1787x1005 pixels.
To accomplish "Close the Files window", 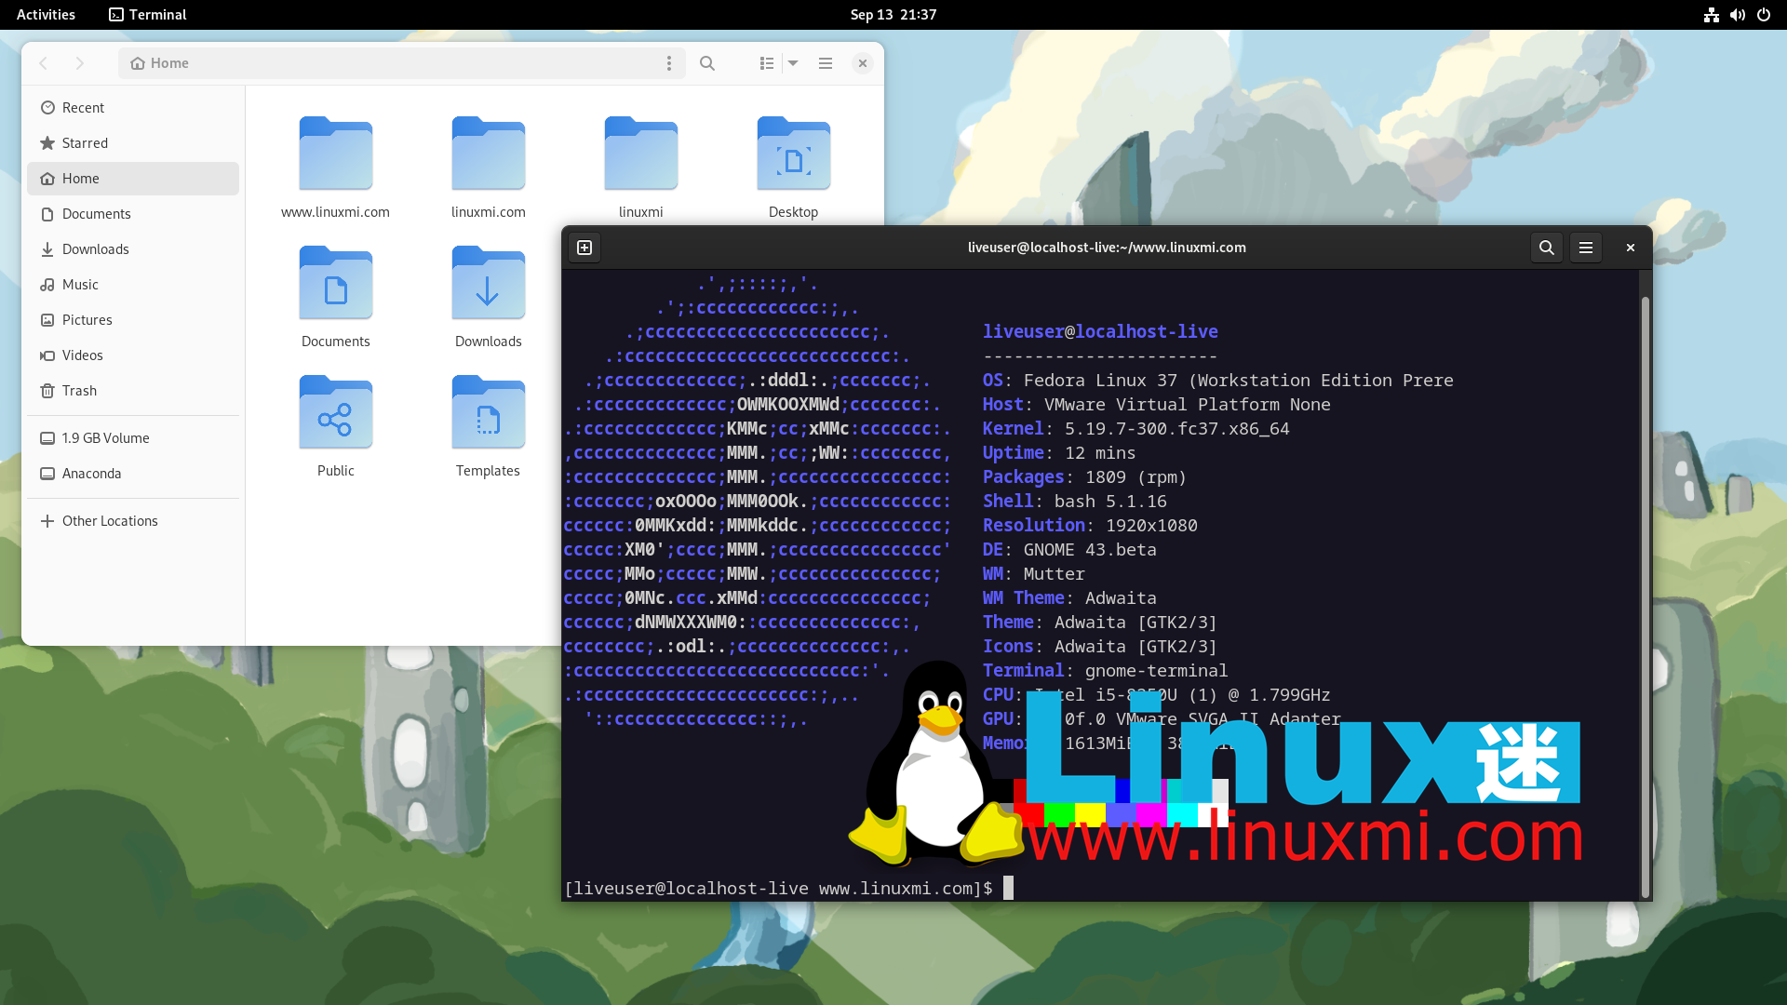I will 863,63.
